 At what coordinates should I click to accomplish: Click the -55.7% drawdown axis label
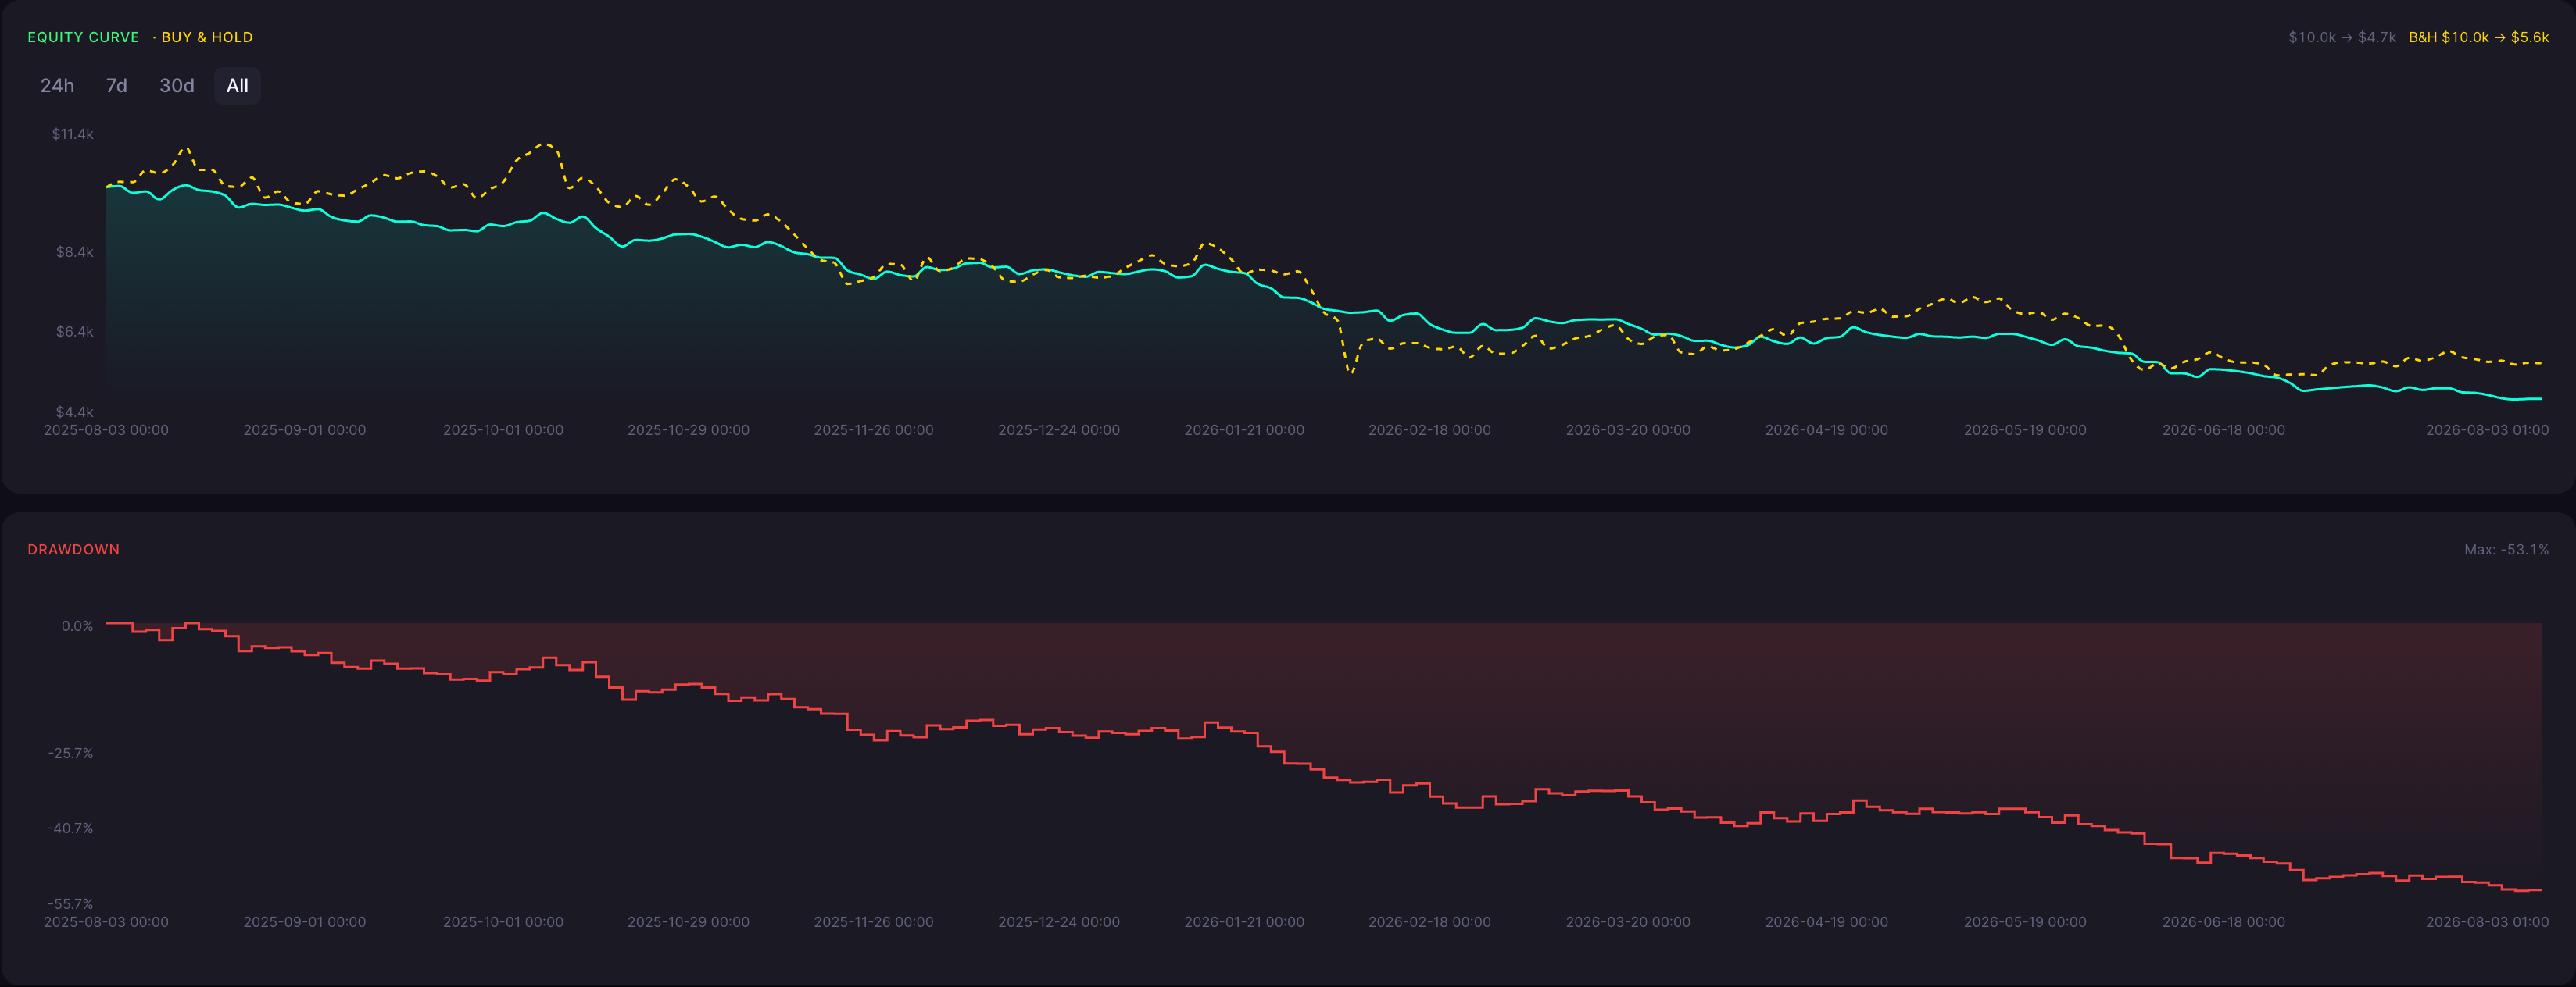(x=70, y=904)
